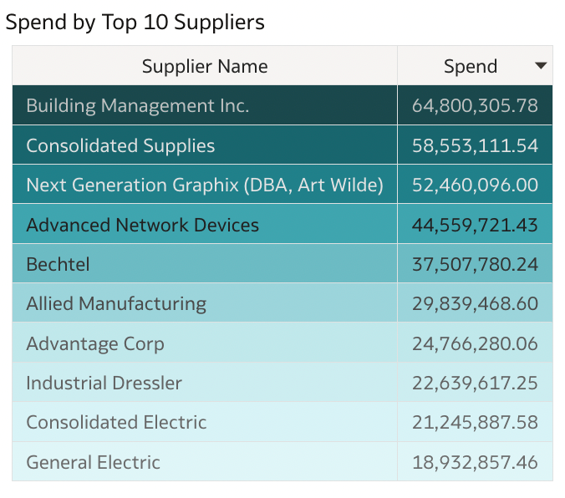Click the Spend column sort arrow
Image resolution: width=565 pixels, height=498 pixels.
(541, 66)
